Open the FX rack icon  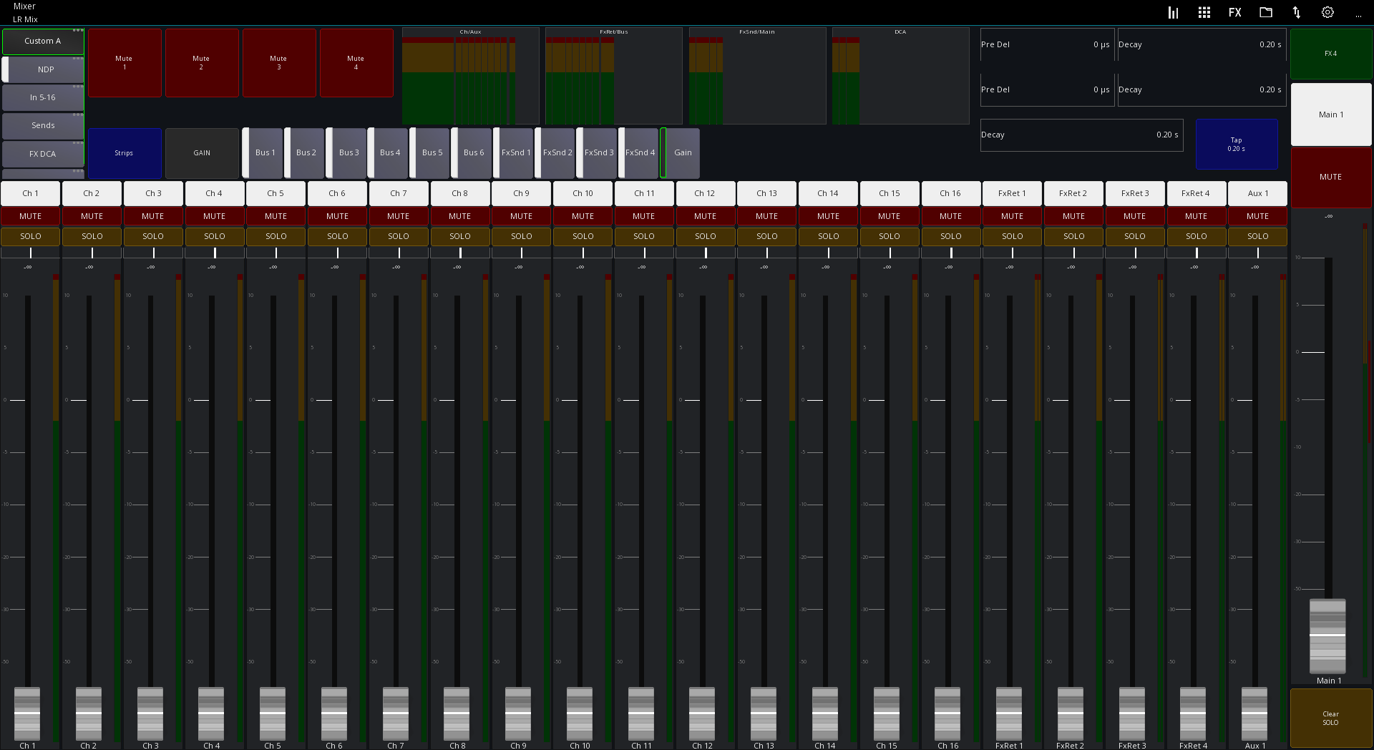tap(1234, 12)
